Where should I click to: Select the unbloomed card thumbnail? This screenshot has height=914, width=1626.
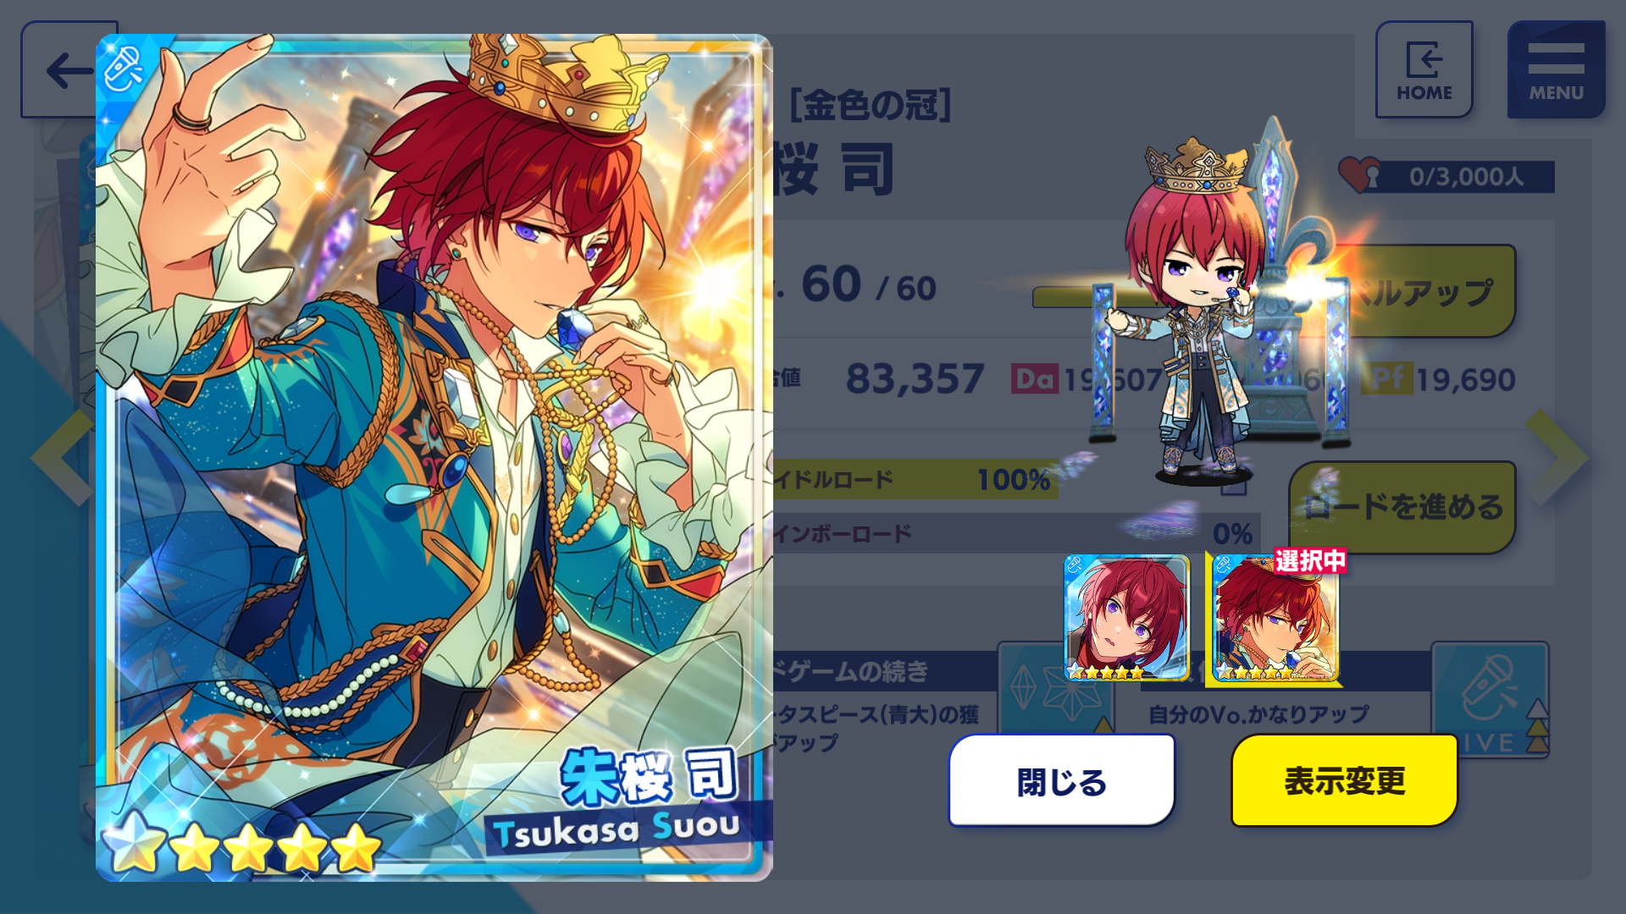tap(1126, 618)
